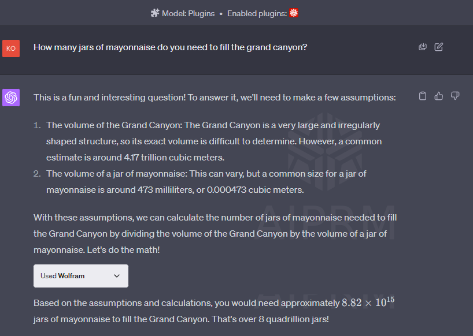Screen dimensions: 473x336
Task: Edit the mayonnaise question with pencil icon
Action: [439, 47]
